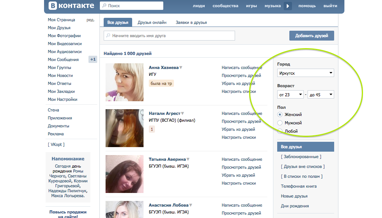Open Мои Фотографии in sidebar
This screenshot has height=218, width=382.
click(64, 36)
